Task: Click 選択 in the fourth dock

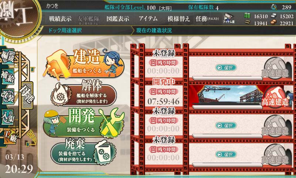Action: [226, 154]
